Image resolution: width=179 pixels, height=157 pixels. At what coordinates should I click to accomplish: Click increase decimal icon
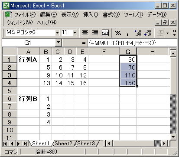tap(138, 33)
